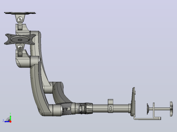Click the red X axis dot on the triad
Image resolution: width=177 pixels, height=132 pixels.
pyautogui.click(x=11, y=122)
